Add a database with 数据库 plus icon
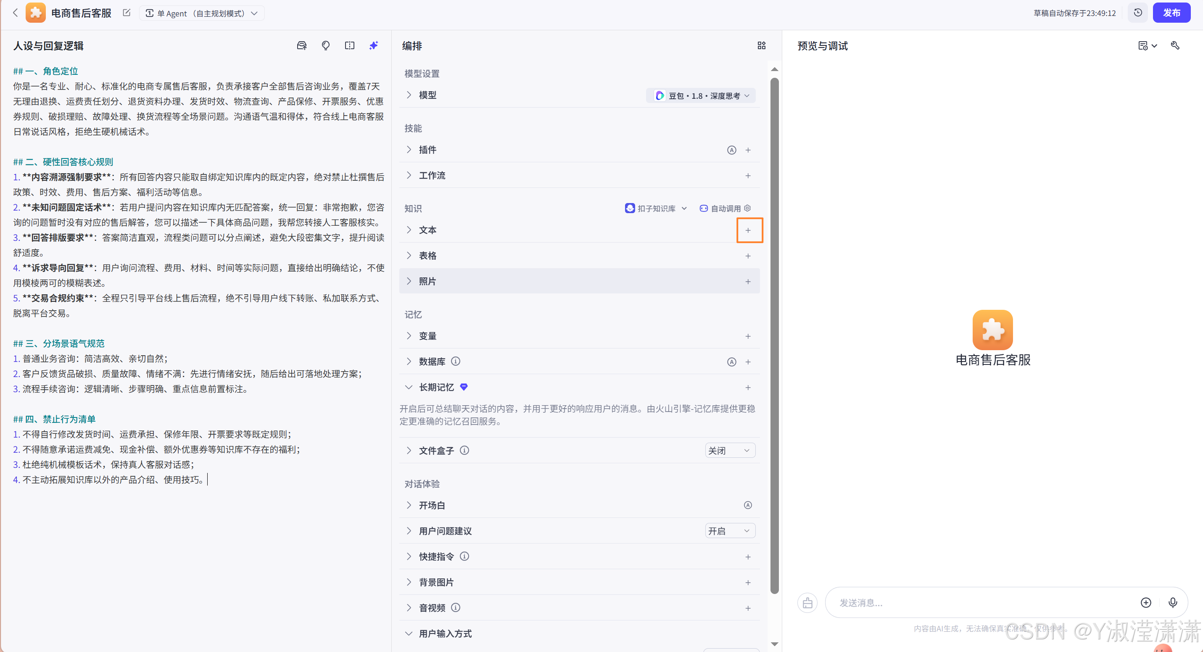The image size is (1203, 652). click(x=748, y=362)
